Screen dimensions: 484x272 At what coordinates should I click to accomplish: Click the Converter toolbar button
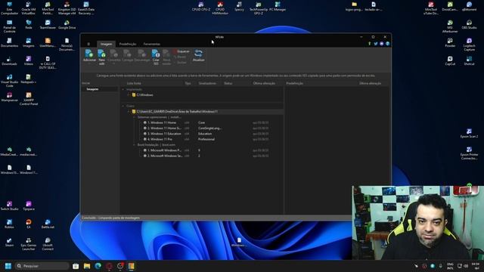click(x=114, y=56)
